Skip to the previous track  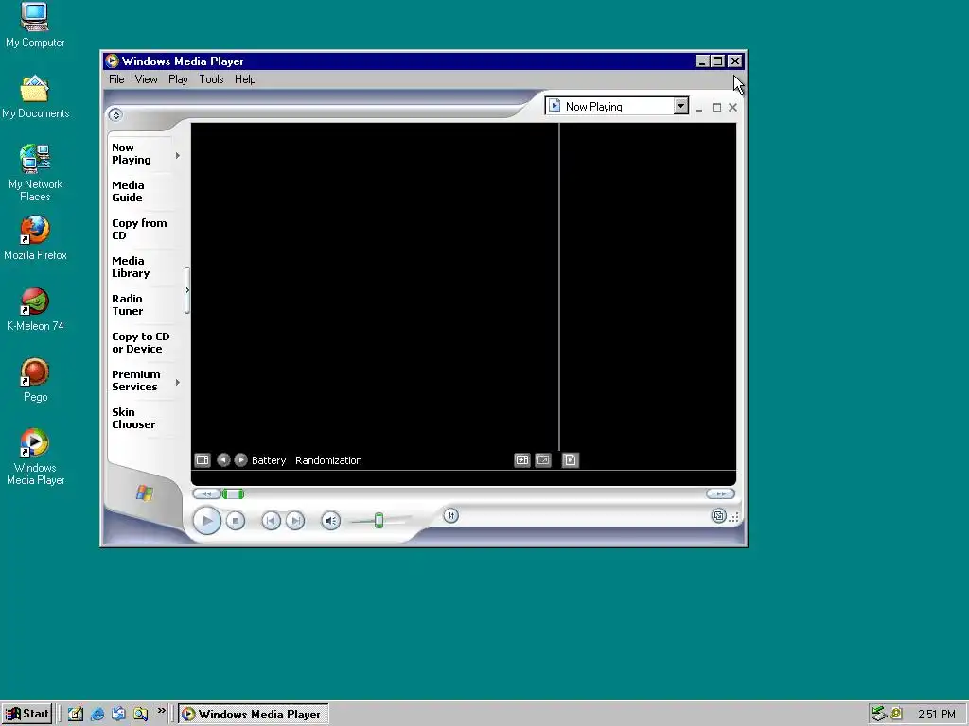click(x=271, y=521)
